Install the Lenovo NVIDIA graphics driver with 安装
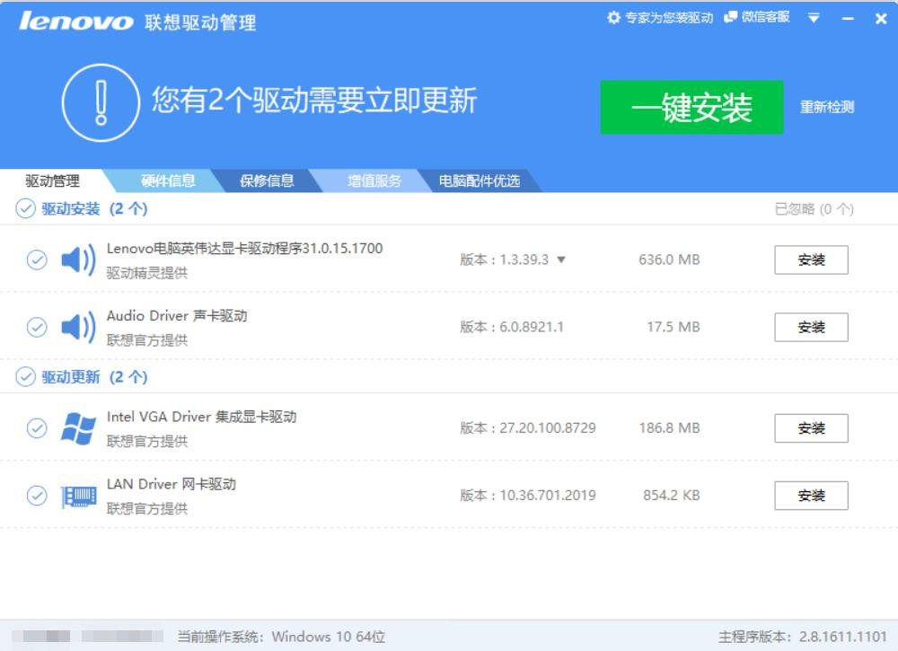 811,260
